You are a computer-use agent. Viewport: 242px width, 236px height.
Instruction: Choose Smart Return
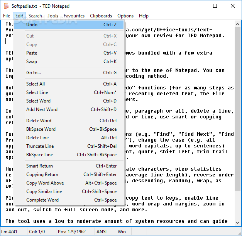69,166
